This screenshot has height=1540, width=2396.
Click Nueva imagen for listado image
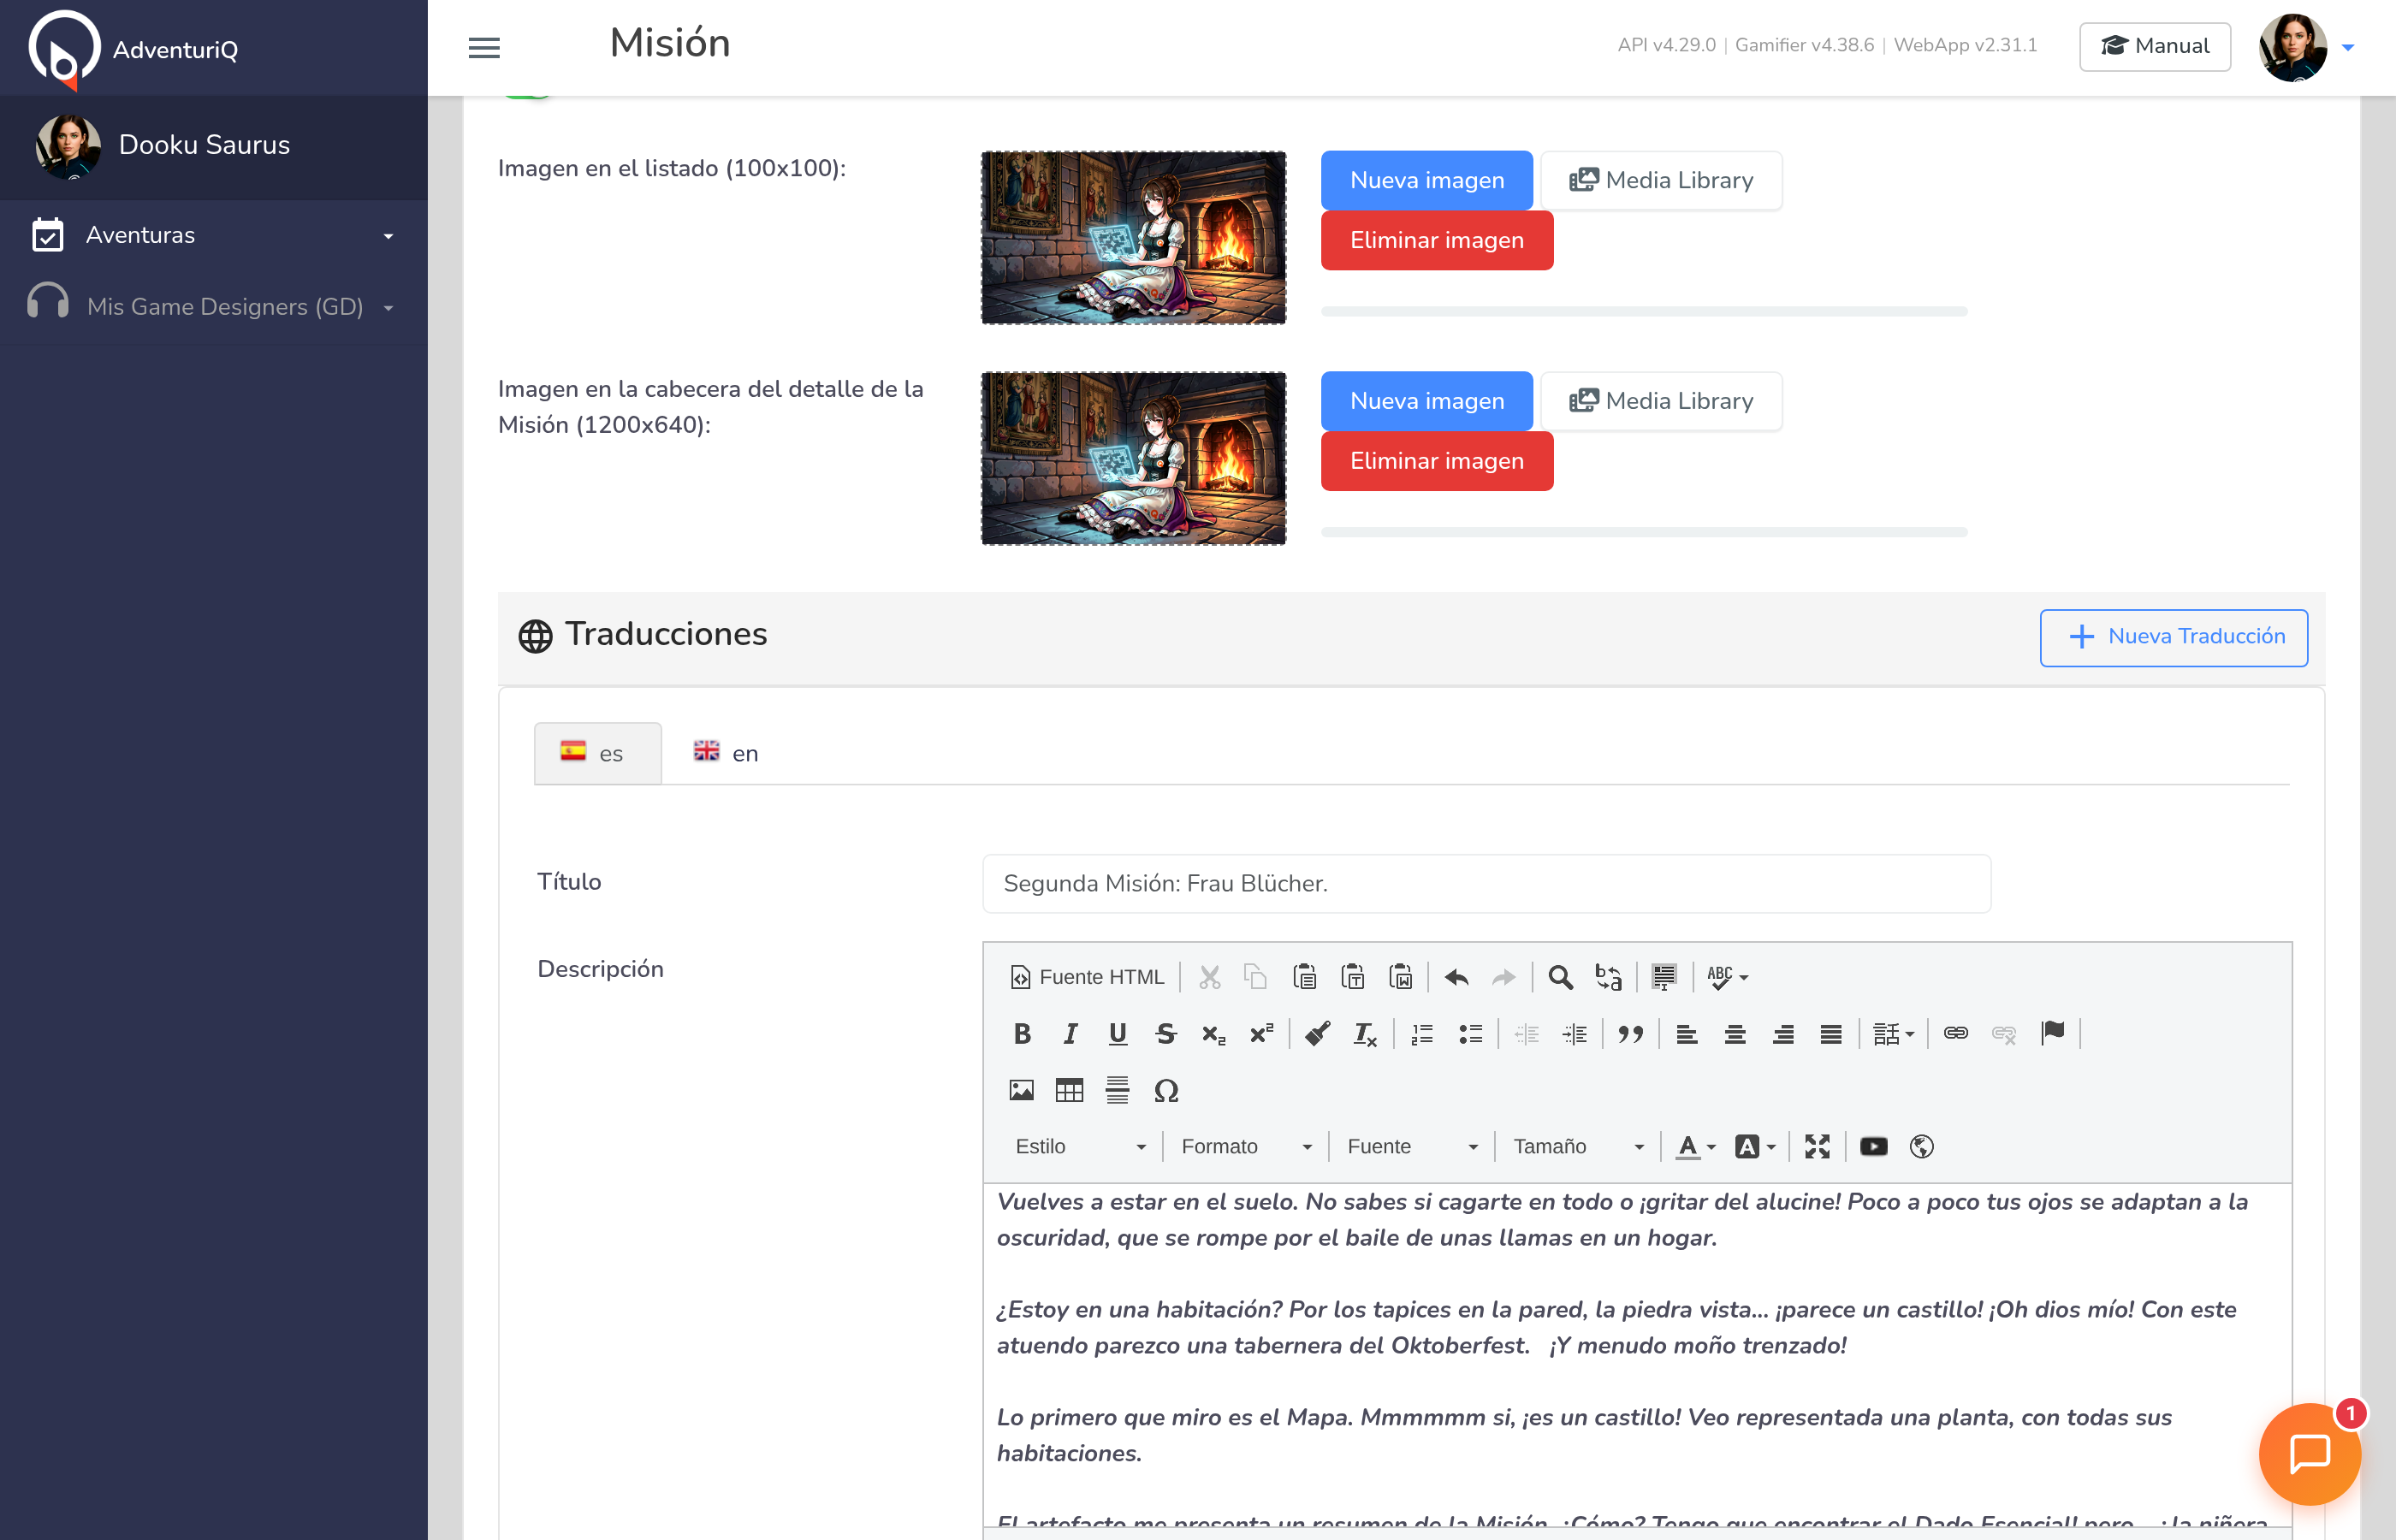pos(1426,180)
